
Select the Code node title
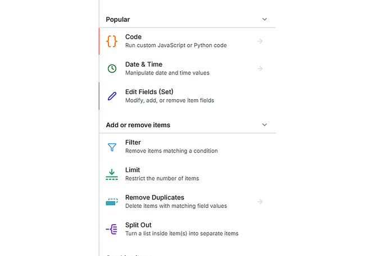click(133, 37)
